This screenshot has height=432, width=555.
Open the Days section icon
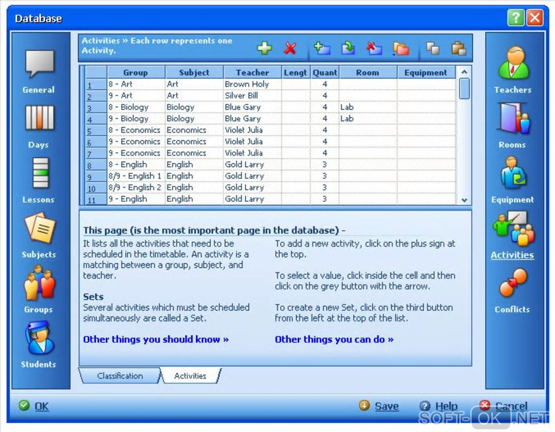pos(39,118)
